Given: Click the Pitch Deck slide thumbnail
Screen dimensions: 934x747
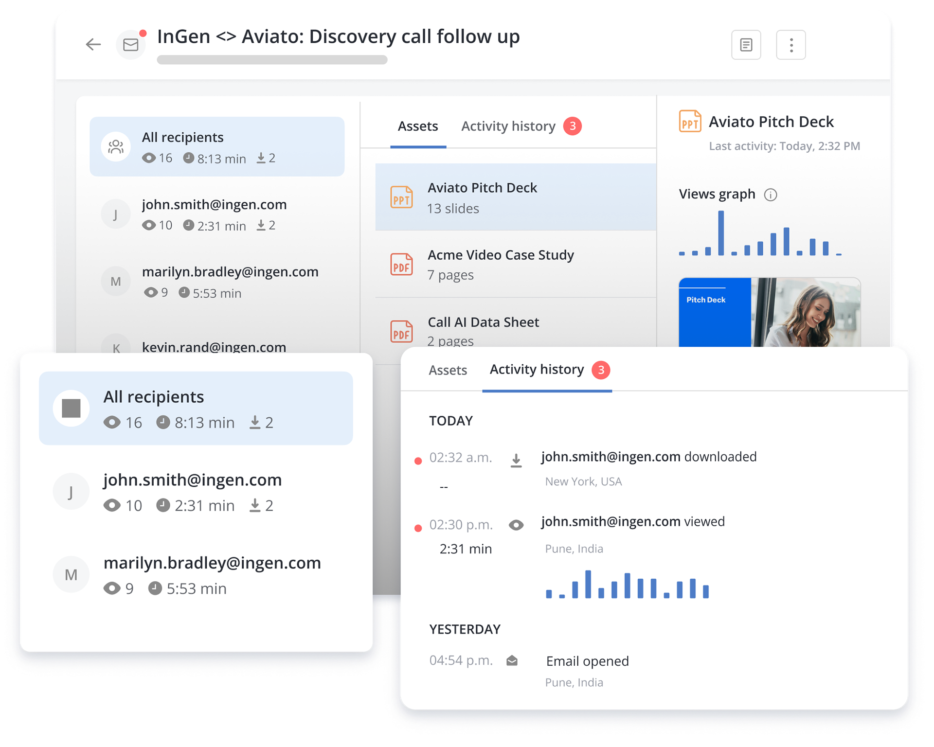Looking at the screenshot, I should click(x=769, y=312).
